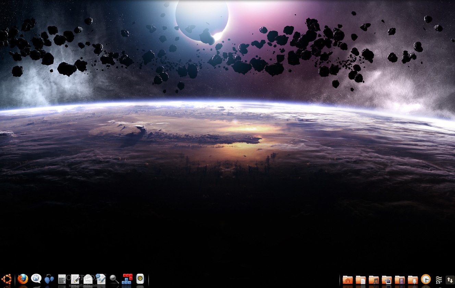Launch the text editor notepad with pencil
Screen dimensions: 455x288
point(75,279)
